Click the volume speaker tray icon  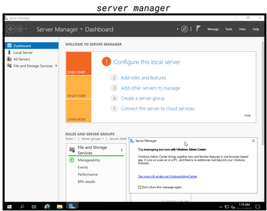tap(233, 207)
